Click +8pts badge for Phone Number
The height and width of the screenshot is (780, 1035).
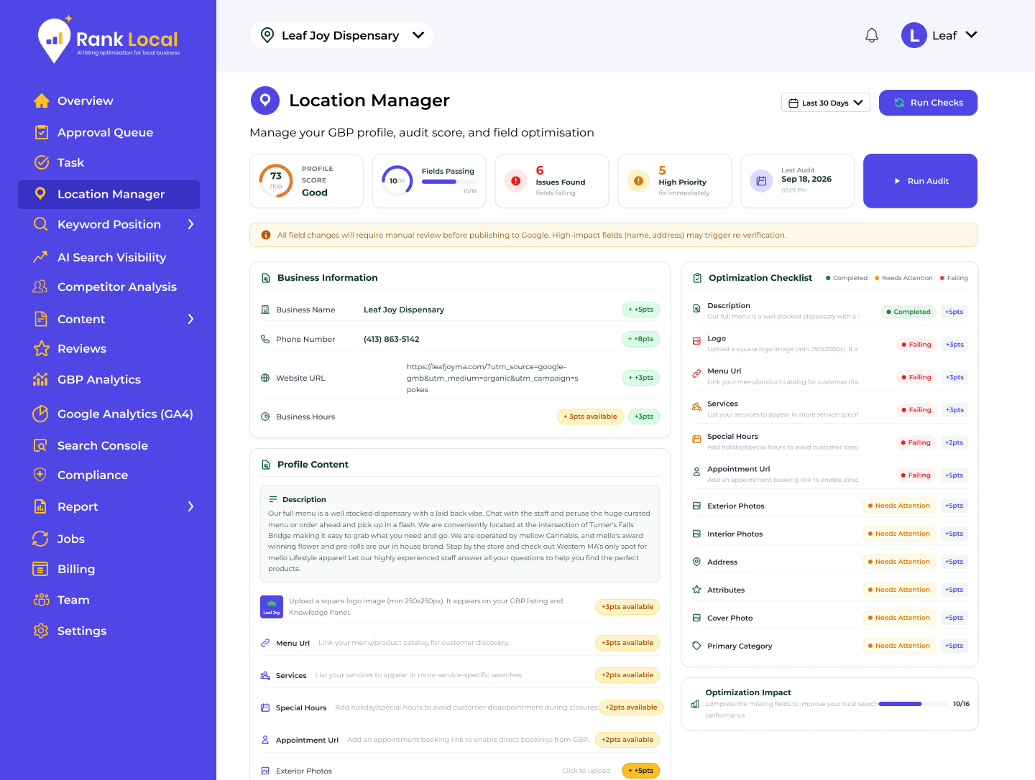point(640,339)
